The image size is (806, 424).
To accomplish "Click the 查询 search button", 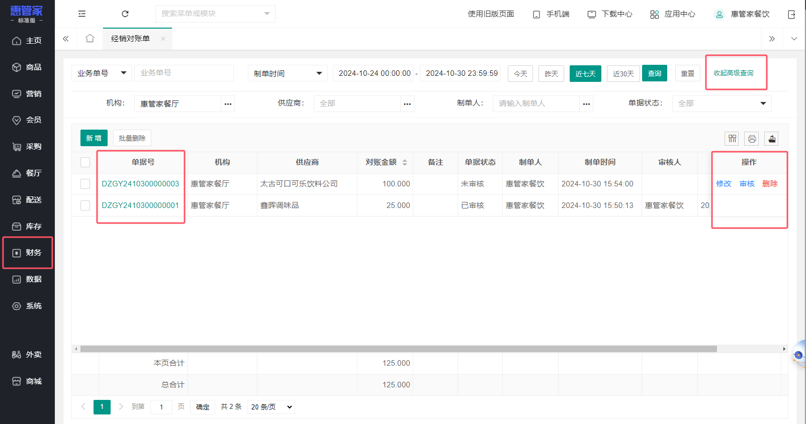I will tap(655, 73).
